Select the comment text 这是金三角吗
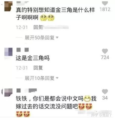The height and width of the screenshot is (120, 115). point(33,58)
